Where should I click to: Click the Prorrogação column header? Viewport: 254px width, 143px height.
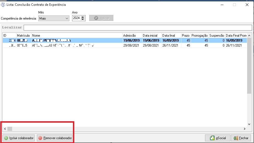coord(199,36)
